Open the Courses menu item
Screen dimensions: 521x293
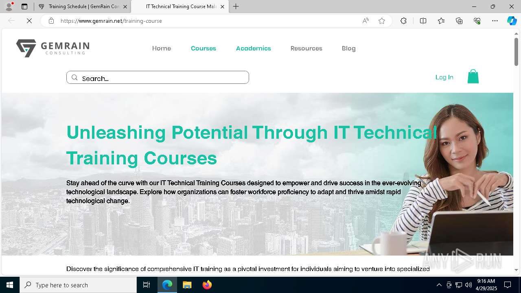pos(204,48)
